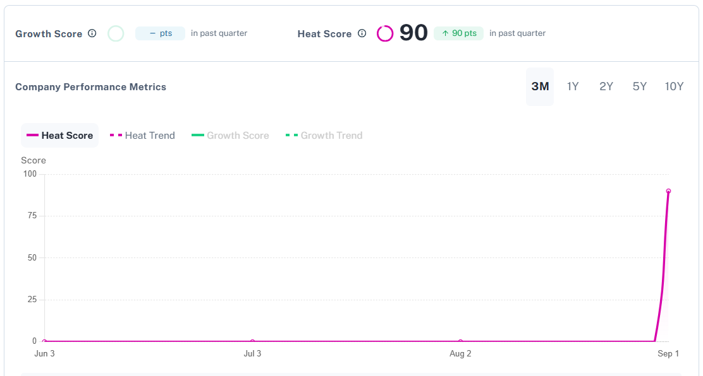This screenshot has height=376, width=703.
Task: Switch to the 1Y time range tab
Action: point(572,86)
